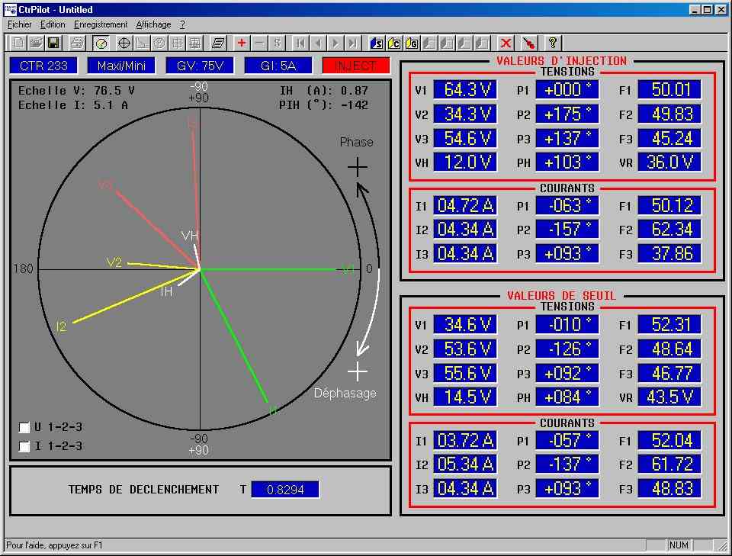Screen dimensions: 732x556
Task: Click the Déphasage plus sign
Action: pos(358,371)
